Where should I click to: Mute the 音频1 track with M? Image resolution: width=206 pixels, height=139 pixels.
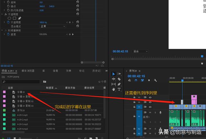pos(150,113)
